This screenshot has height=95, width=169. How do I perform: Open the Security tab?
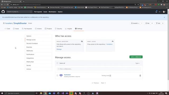(x=58, y=29)
